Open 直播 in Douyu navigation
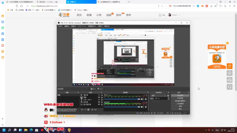 click(x=89, y=15)
